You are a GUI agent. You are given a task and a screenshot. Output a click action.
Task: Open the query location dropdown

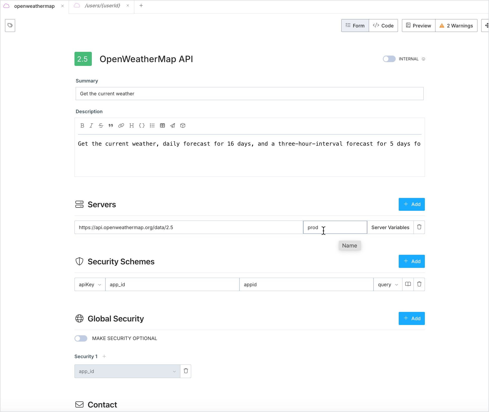coord(388,284)
